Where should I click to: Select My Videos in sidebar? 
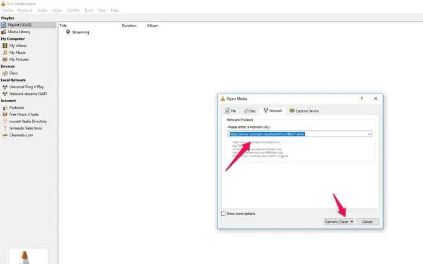click(18, 45)
